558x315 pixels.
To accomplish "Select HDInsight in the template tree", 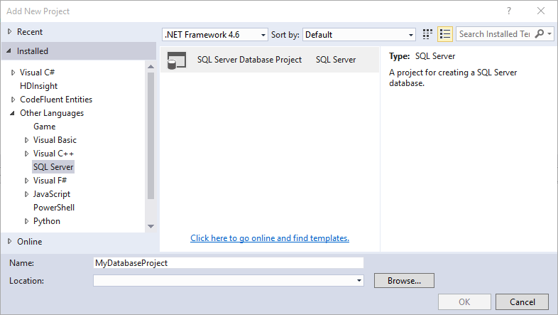I will 40,86.
